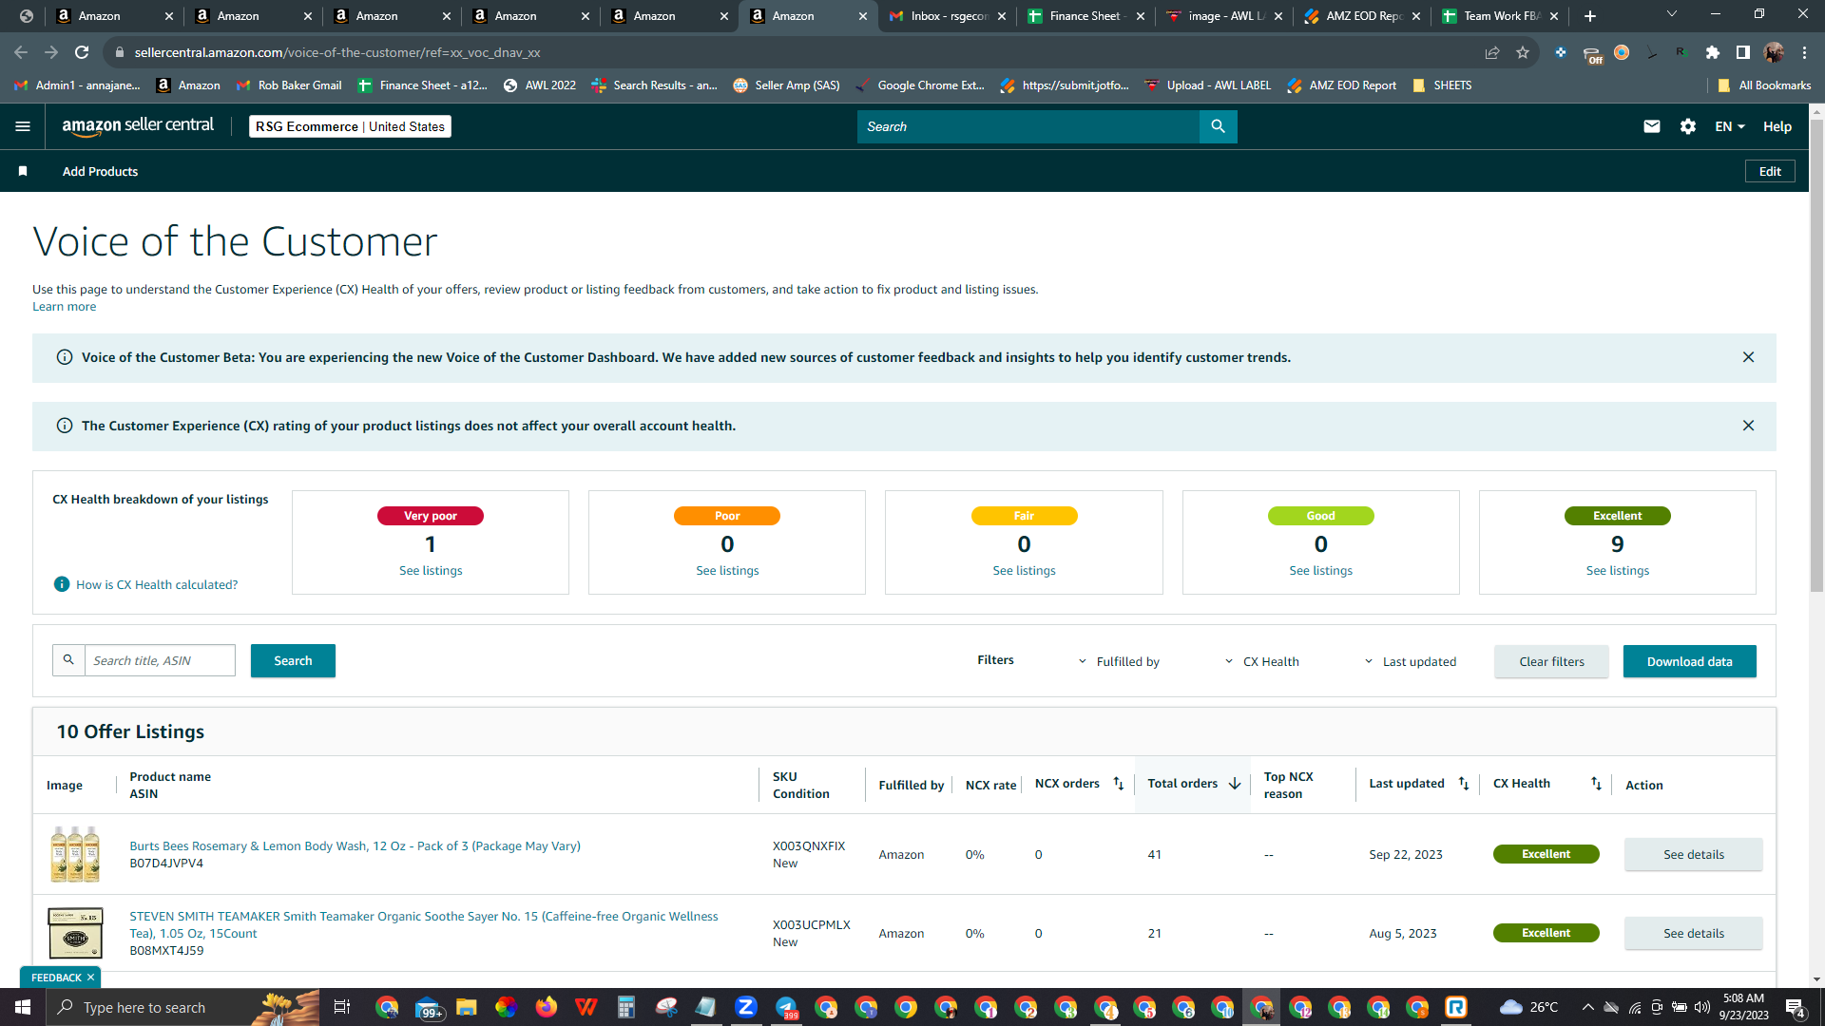
Task: See listings under Excellent
Action: click(x=1618, y=570)
